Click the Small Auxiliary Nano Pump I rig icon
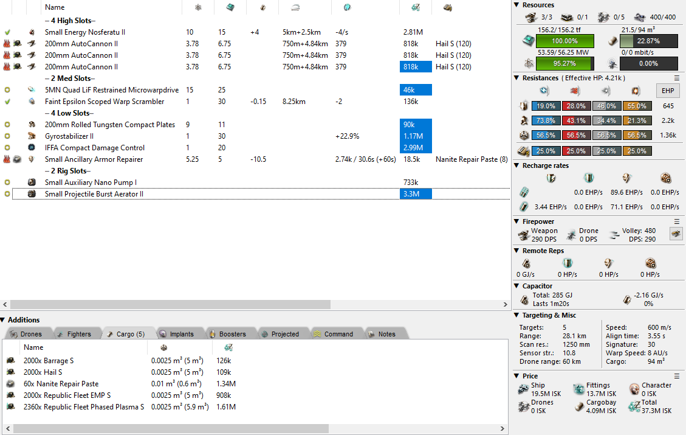 coord(32,183)
